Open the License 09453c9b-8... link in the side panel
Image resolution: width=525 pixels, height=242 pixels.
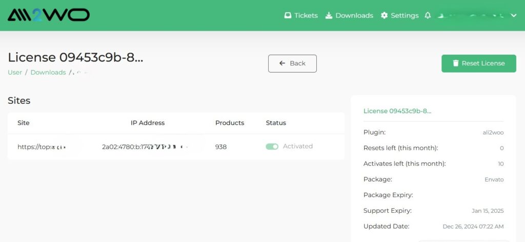[397, 111]
